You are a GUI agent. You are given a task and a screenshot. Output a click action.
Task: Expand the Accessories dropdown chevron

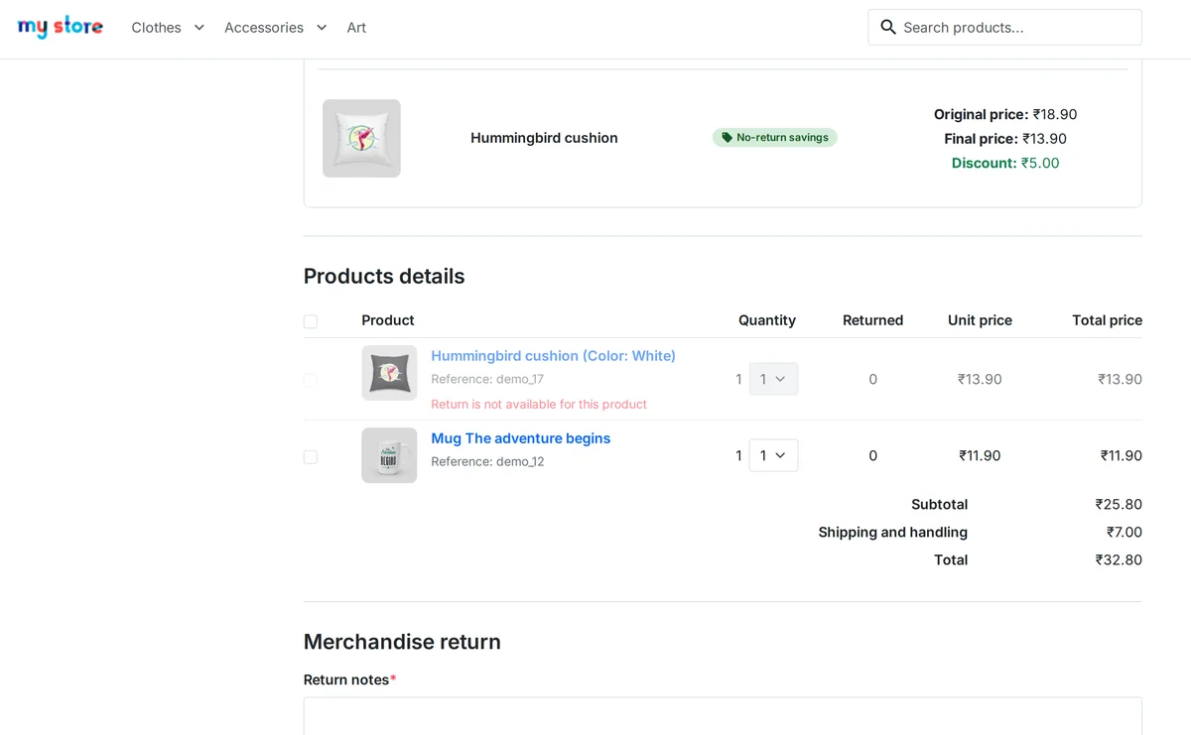322,28
